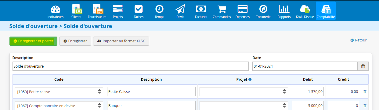379x110 pixels.
Task: Click the Code column header
Action: coord(59,80)
